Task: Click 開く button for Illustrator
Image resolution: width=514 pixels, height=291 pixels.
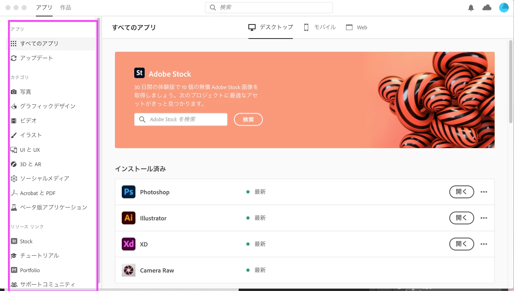Action: pyautogui.click(x=461, y=218)
